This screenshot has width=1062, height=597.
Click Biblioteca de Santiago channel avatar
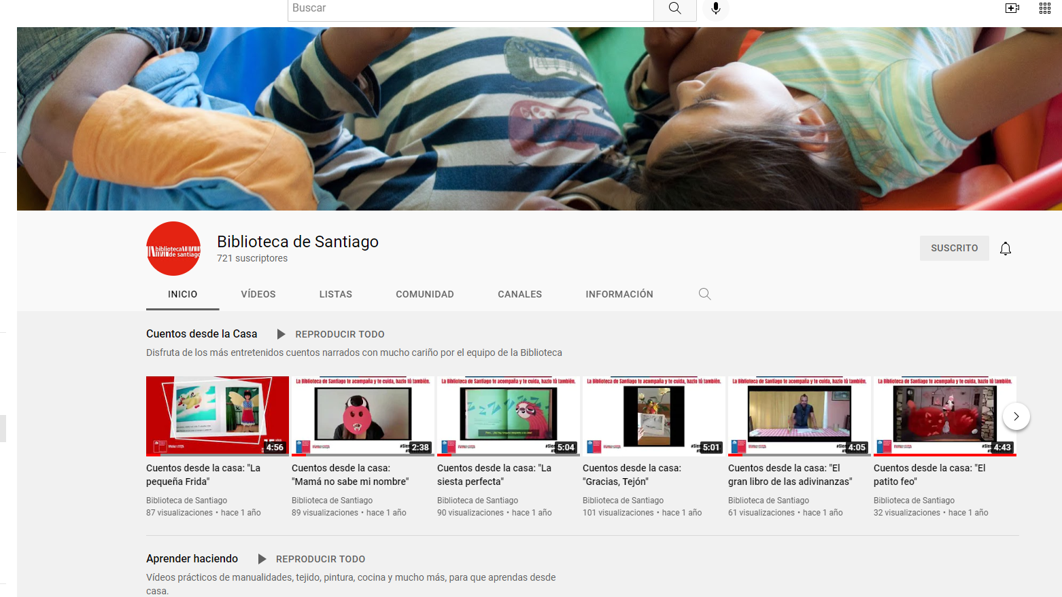[173, 249]
